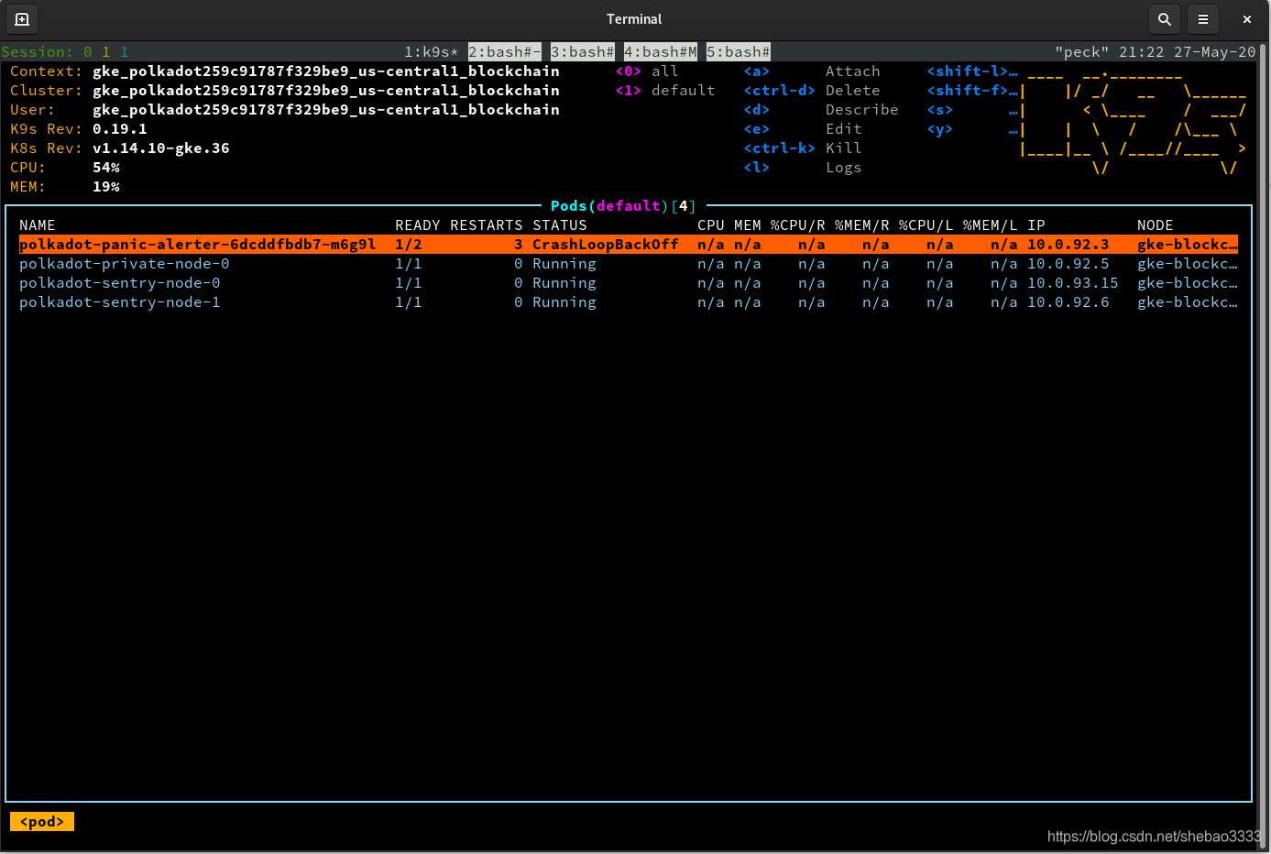Viewport: 1271px width, 854px height.
Task: Click the Describe shortcut label
Action: tap(862, 110)
